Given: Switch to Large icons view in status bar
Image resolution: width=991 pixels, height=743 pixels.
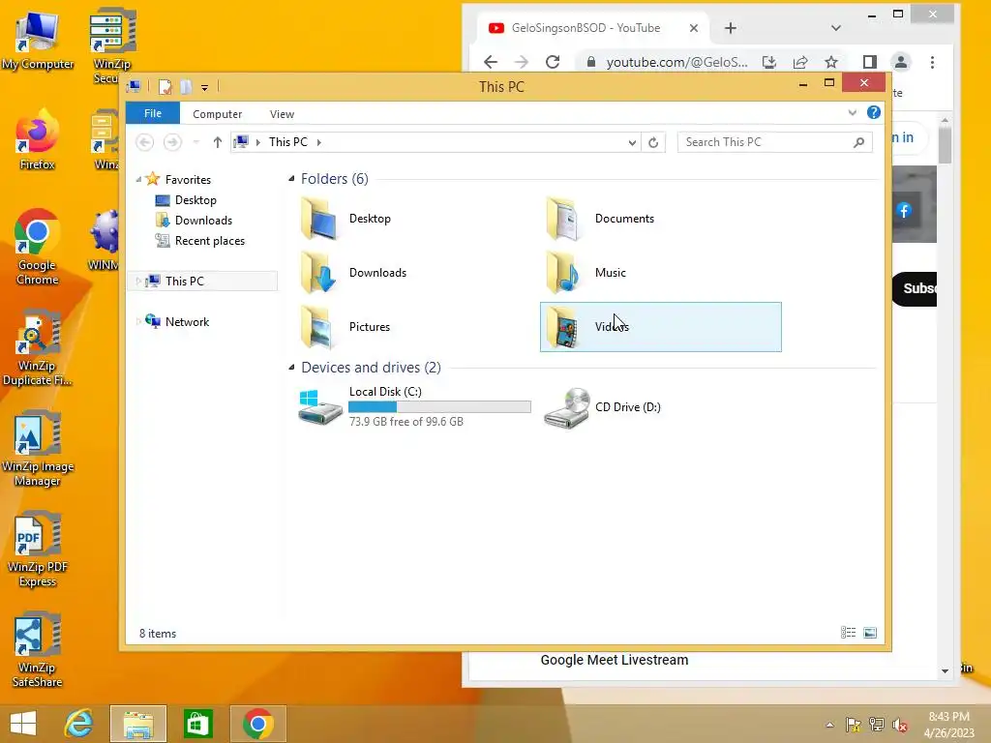Looking at the screenshot, I should 870,633.
